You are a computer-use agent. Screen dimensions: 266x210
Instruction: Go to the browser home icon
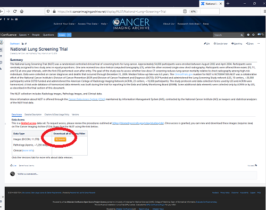(x=22, y=11)
